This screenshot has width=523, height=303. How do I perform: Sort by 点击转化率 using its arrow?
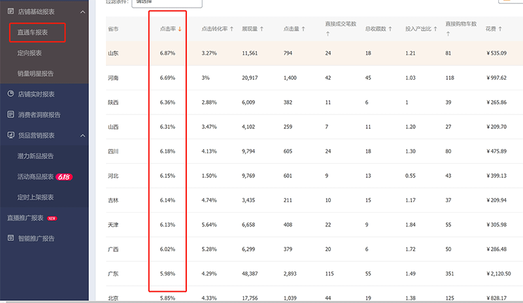[x=233, y=29]
